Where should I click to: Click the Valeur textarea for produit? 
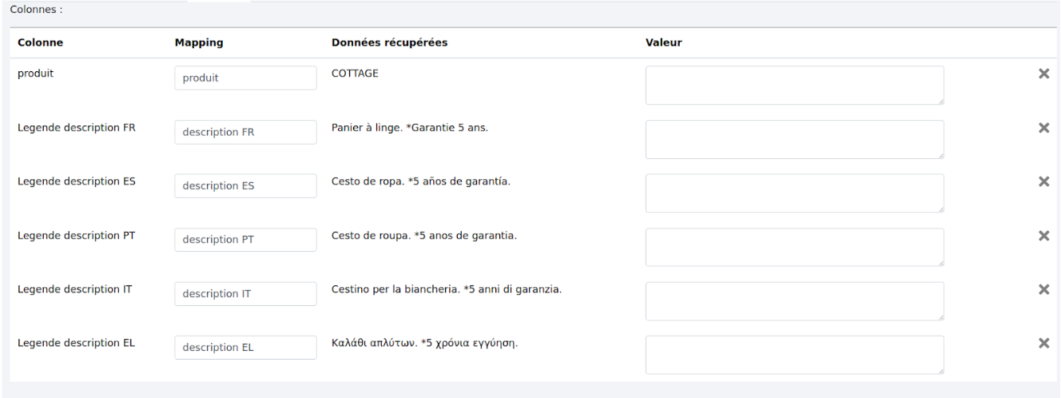(794, 85)
